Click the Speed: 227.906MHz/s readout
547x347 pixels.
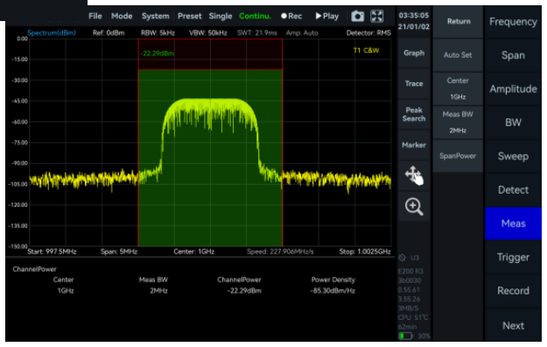pos(280,251)
